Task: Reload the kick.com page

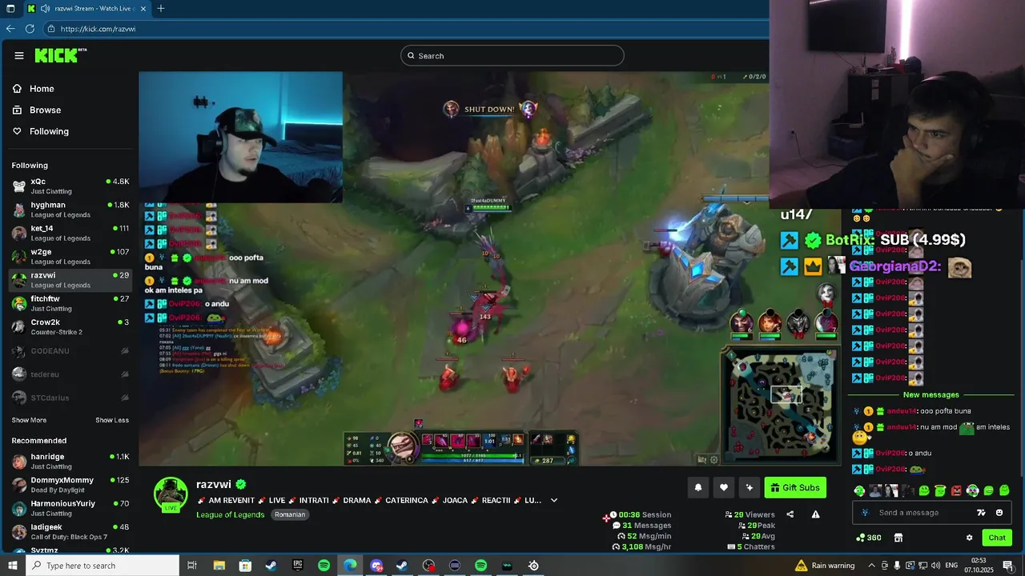Action: (x=30, y=28)
